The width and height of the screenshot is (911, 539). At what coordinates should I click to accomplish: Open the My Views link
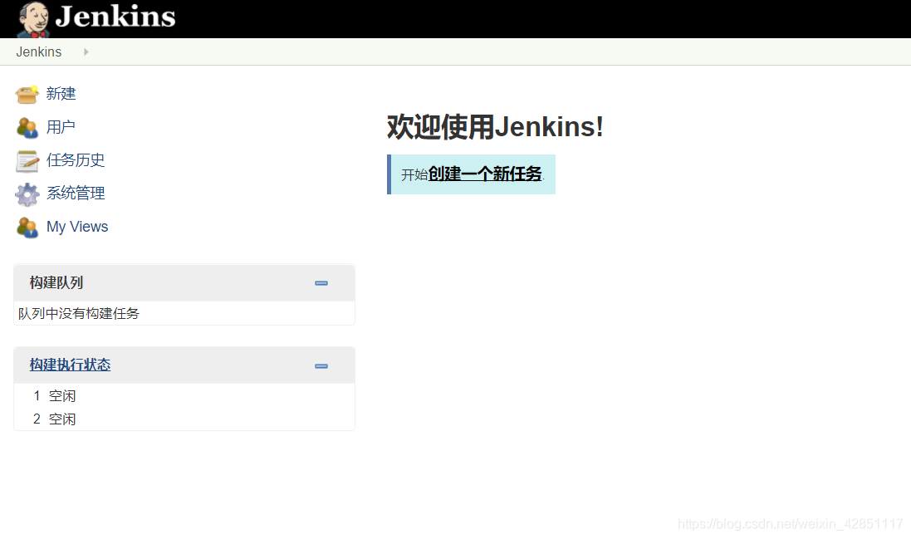77,227
